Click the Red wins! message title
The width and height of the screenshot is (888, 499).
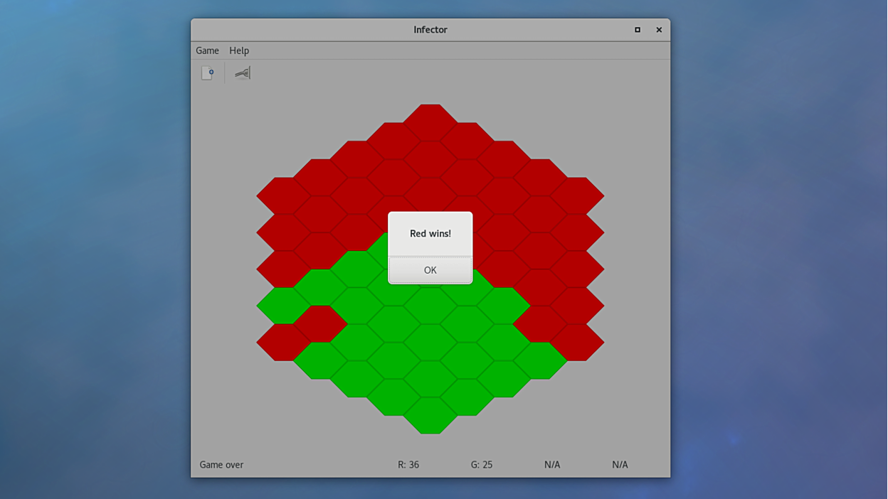click(430, 232)
